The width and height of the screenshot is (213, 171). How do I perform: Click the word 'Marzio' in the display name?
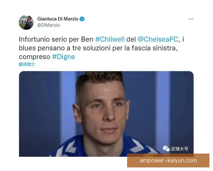(x=71, y=19)
